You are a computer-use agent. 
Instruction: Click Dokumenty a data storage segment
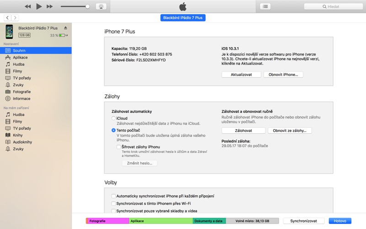[209, 221]
